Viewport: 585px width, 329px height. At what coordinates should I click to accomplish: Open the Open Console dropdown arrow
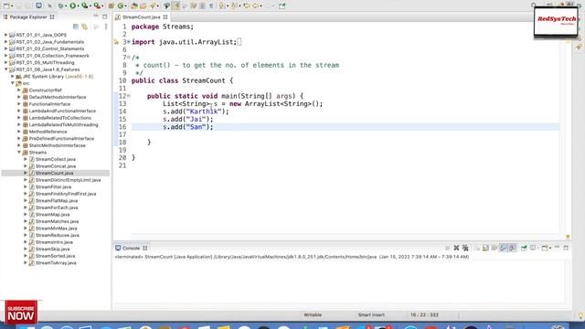[x=550, y=248]
